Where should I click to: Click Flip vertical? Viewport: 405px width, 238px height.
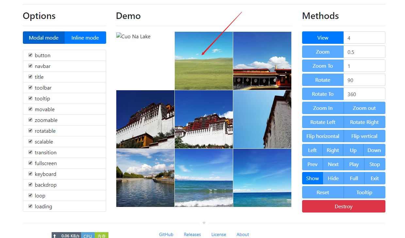pyautogui.click(x=364, y=136)
